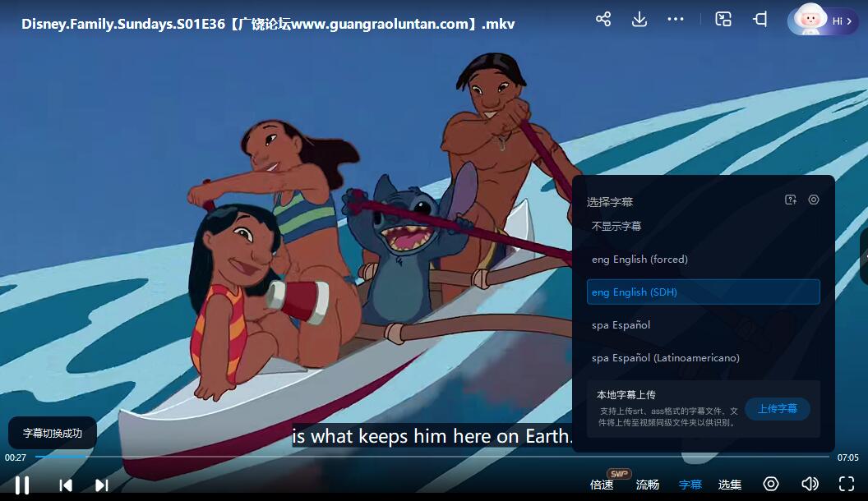Click the 字幕切换成功 toast message
The width and height of the screenshot is (868, 501).
[x=53, y=433]
